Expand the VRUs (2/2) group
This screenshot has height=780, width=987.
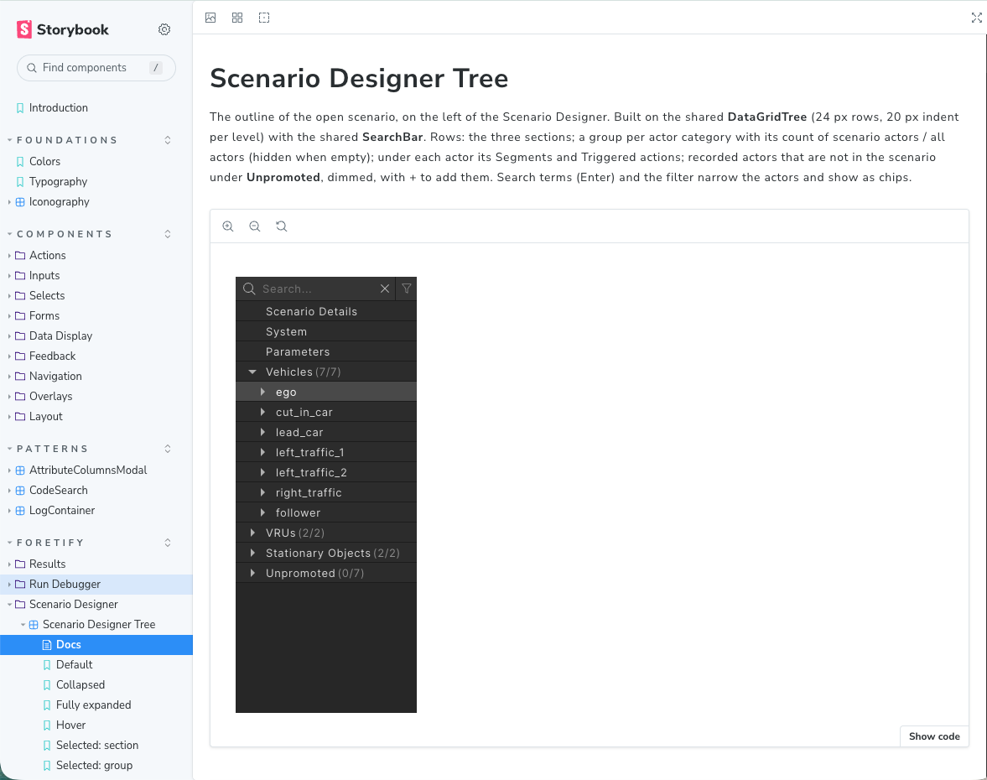click(252, 533)
